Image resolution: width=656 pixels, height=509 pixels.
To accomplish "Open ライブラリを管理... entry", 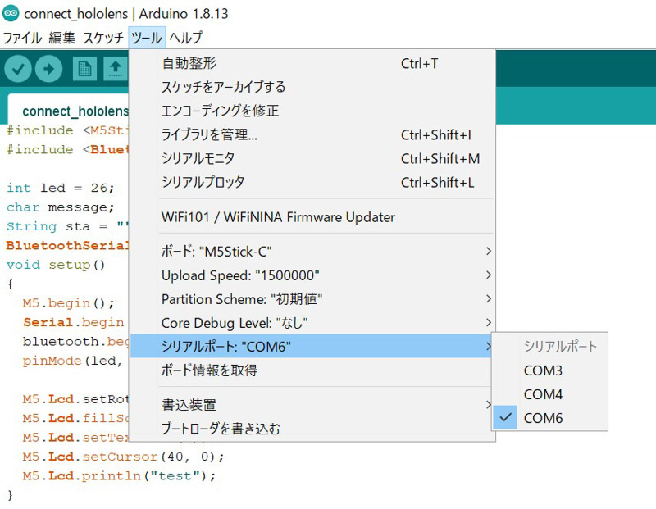I will [x=312, y=134].
